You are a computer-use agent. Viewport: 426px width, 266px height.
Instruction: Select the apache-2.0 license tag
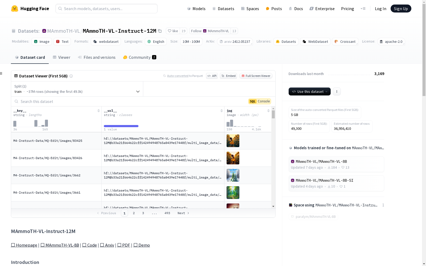[x=391, y=41]
